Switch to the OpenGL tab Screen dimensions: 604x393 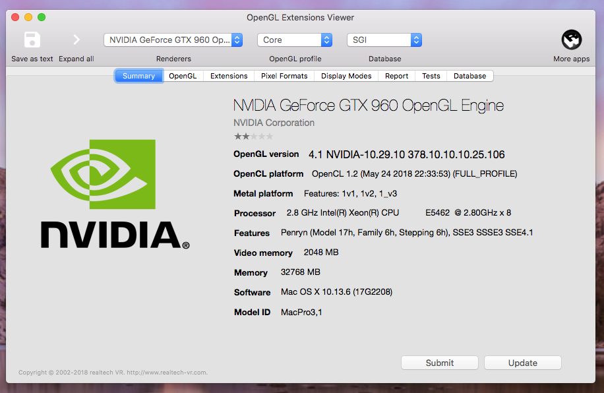click(x=183, y=76)
